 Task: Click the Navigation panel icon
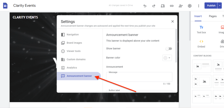[63, 35]
